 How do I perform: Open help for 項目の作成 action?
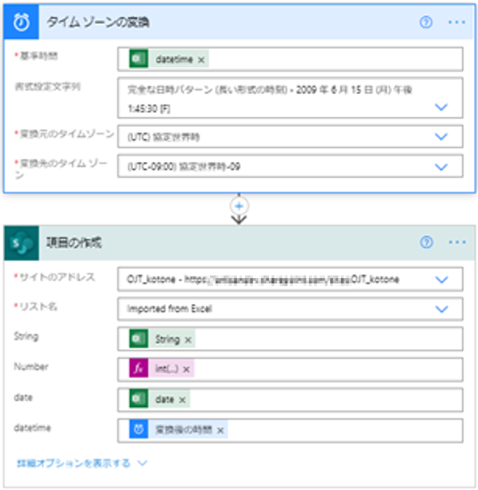[x=426, y=243]
